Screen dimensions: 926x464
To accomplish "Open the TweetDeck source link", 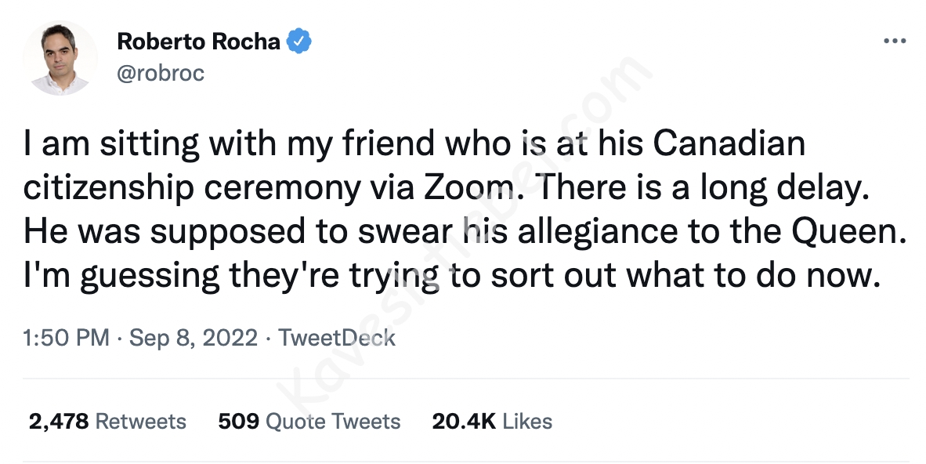I will tap(337, 338).
